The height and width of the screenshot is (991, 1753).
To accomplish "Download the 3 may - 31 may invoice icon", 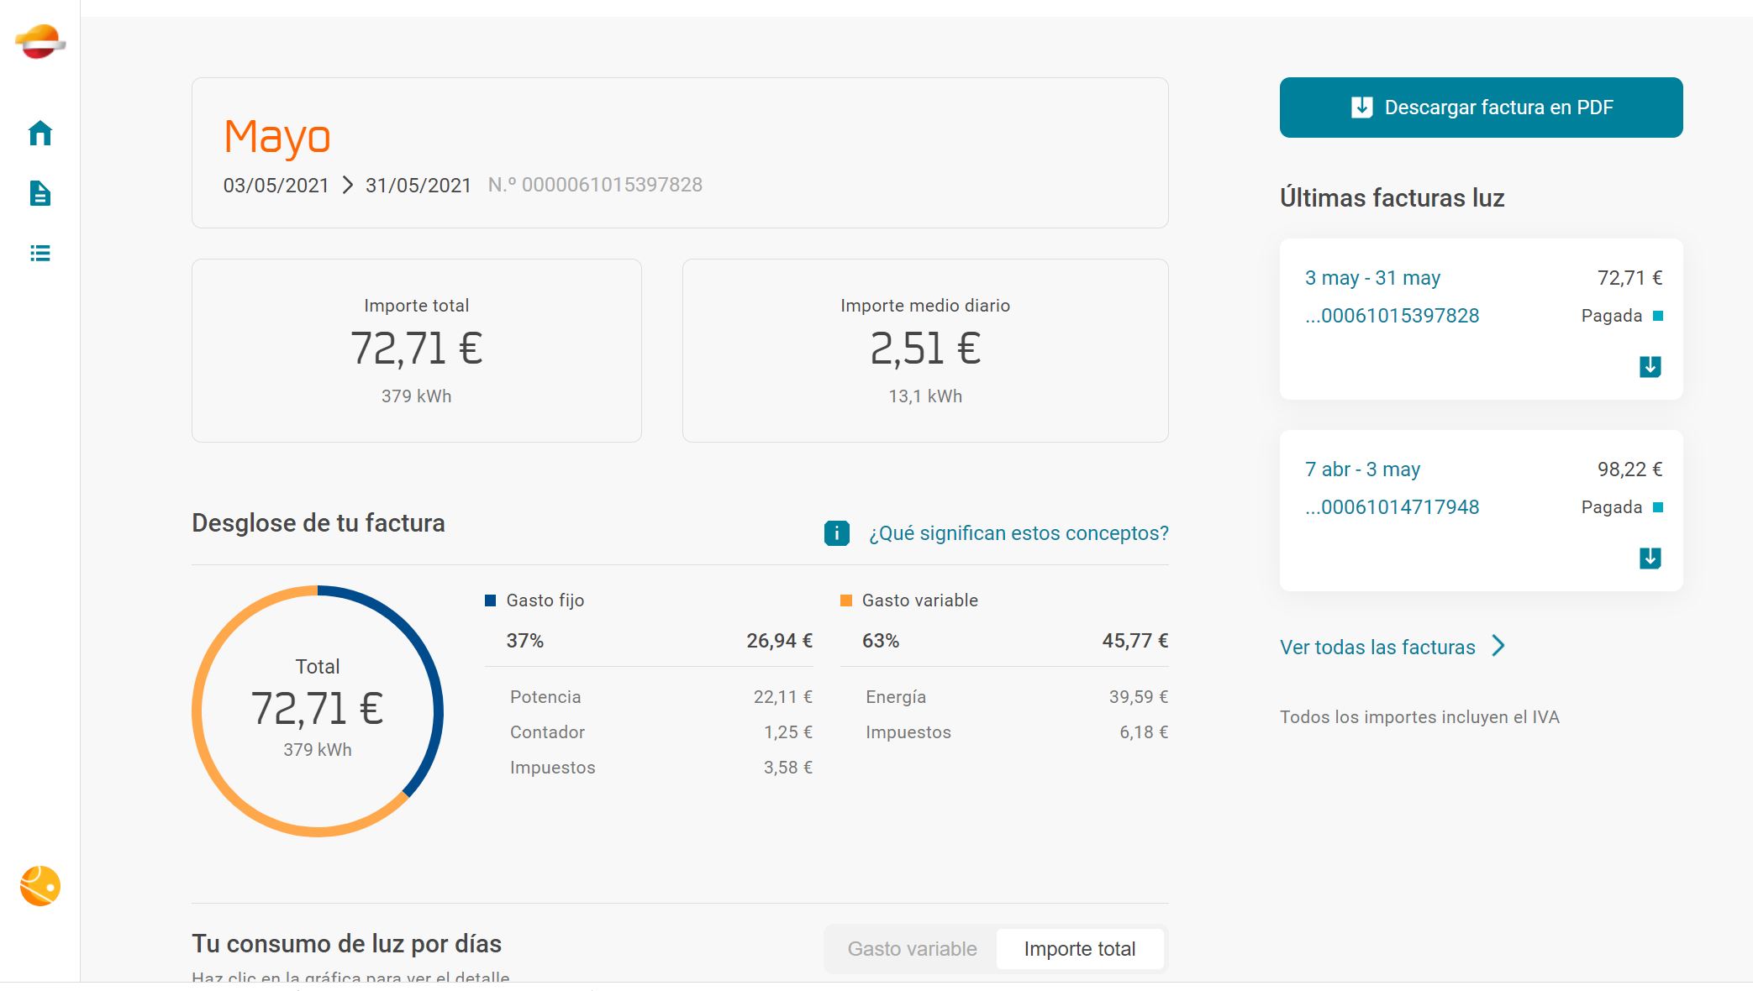I will click(x=1650, y=367).
